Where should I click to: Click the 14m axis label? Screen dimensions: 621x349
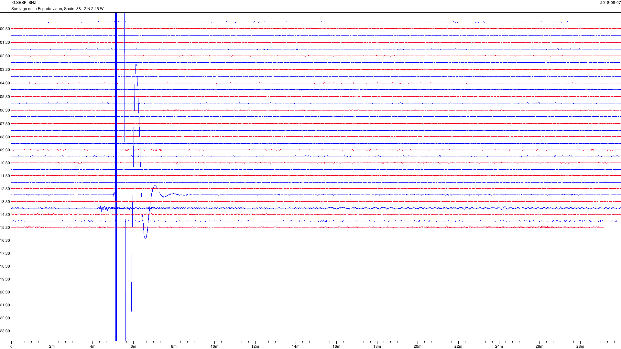coord(296,346)
